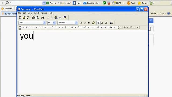This screenshot has width=172, height=97.
Task: Click the green Search button in browser toolbar
Action: [x=51, y=3]
